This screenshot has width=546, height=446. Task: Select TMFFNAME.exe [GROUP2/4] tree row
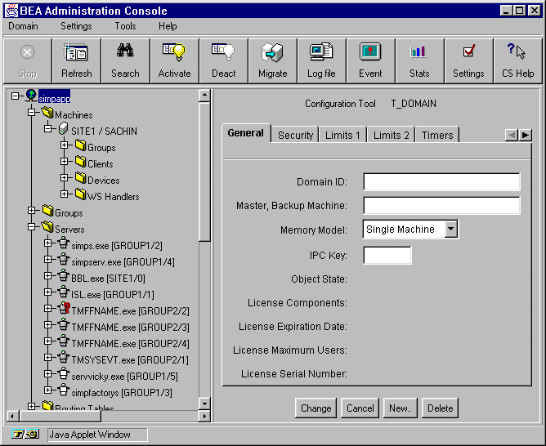130,344
